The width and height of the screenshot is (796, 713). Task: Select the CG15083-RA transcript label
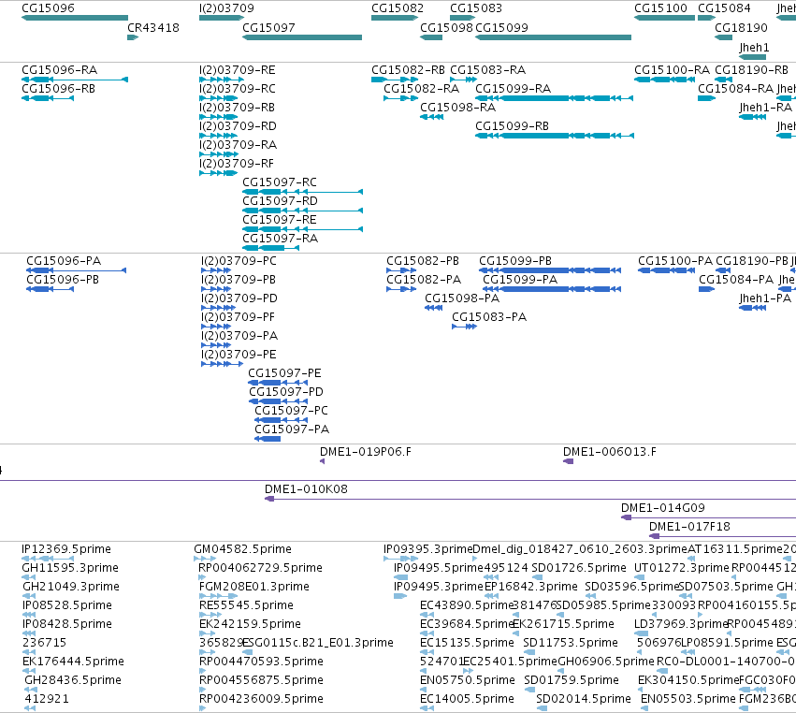[488, 70]
